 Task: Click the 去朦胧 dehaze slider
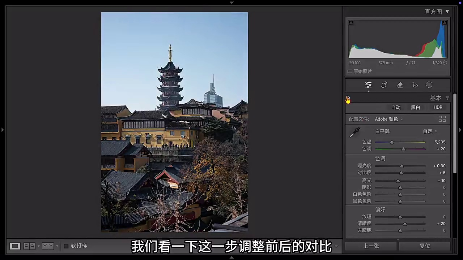coord(400,231)
